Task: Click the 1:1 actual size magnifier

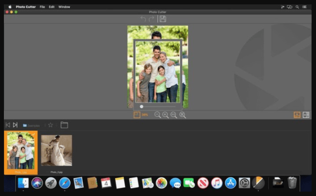Action: tap(174, 115)
